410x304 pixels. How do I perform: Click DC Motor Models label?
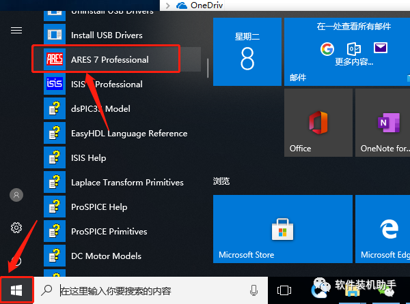pyautogui.click(x=106, y=256)
